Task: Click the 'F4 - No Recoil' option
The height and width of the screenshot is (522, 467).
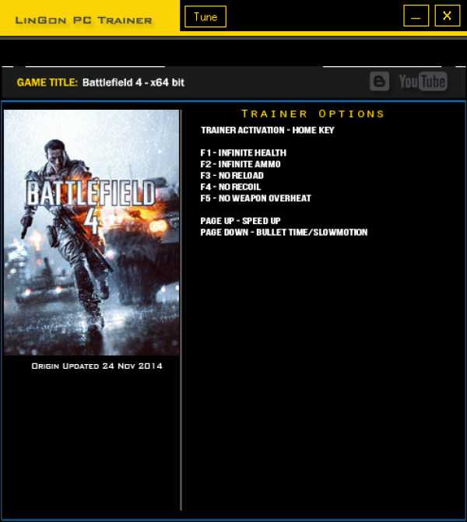Action: [231, 187]
